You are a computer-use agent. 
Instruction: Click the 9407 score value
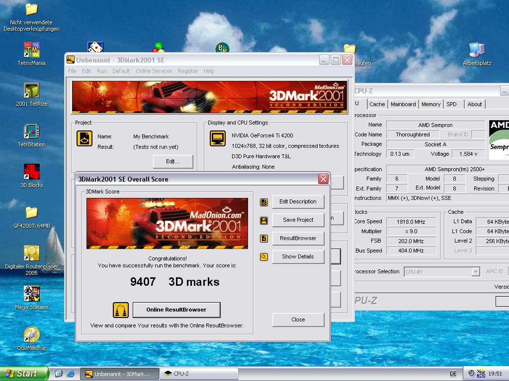click(x=143, y=282)
